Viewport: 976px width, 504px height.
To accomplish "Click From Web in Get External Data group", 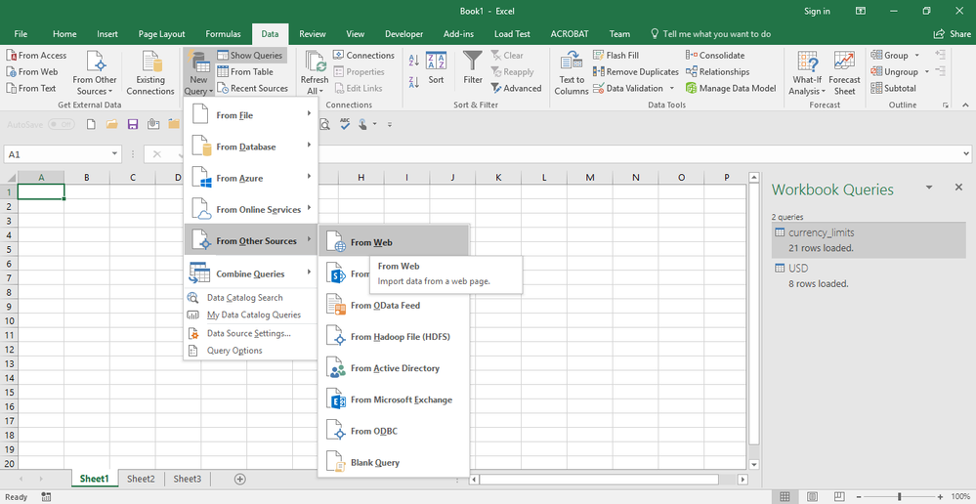I will coord(31,71).
